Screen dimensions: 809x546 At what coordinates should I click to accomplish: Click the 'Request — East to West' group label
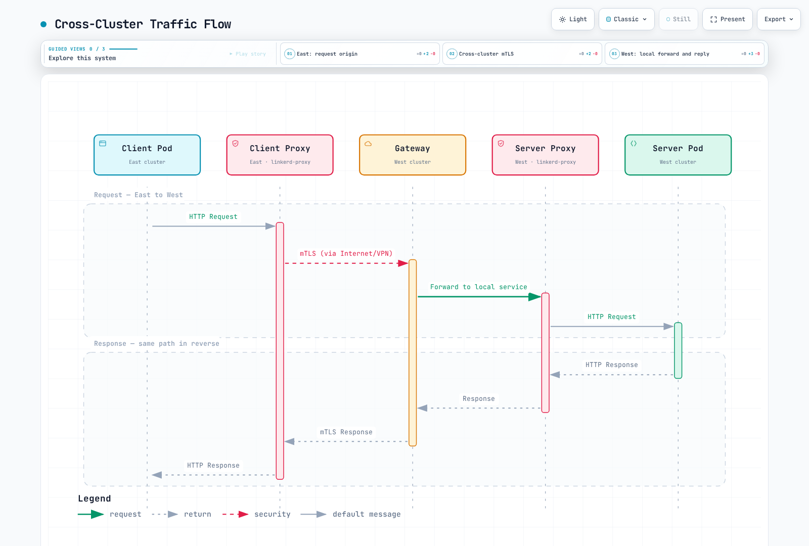coord(139,195)
